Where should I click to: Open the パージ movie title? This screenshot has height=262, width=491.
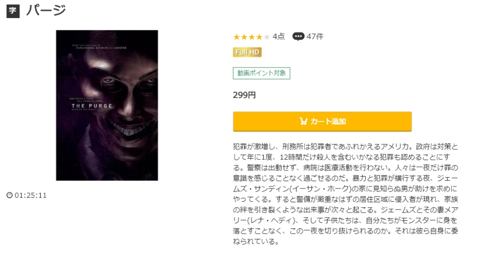46,10
